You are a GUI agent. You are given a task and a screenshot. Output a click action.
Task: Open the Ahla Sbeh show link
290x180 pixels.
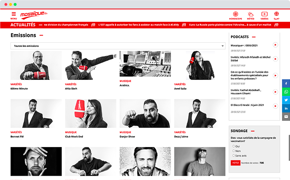coord(71,88)
